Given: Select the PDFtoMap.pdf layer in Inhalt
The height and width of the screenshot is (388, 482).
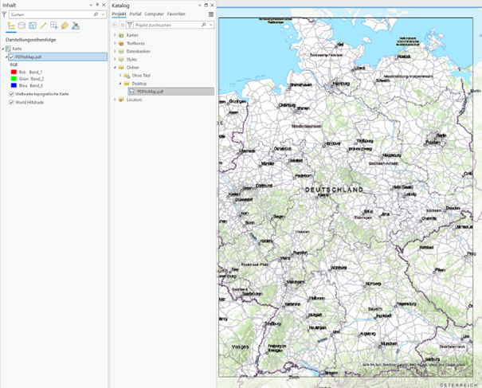Looking at the screenshot, I should coord(58,57).
